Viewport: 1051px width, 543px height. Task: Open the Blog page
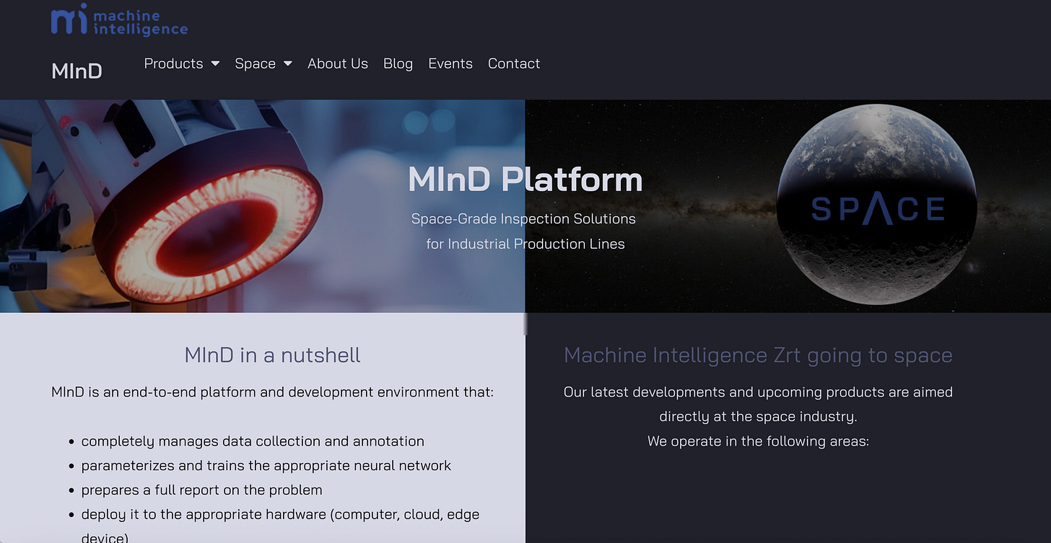398,63
